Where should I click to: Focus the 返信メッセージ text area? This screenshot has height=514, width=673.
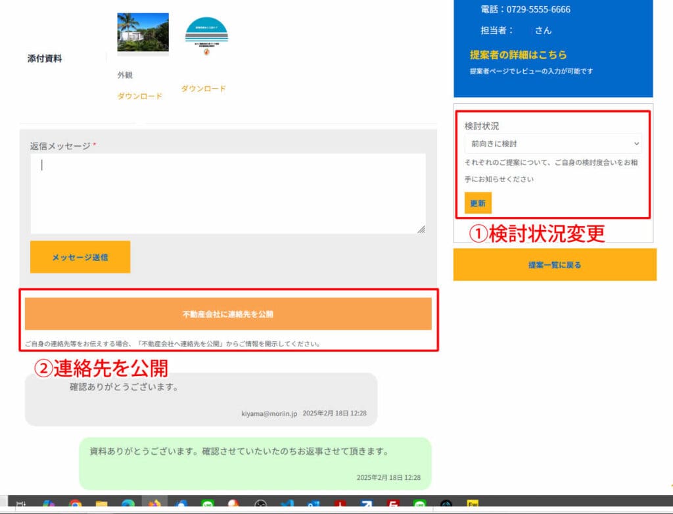[x=227, y=193]
